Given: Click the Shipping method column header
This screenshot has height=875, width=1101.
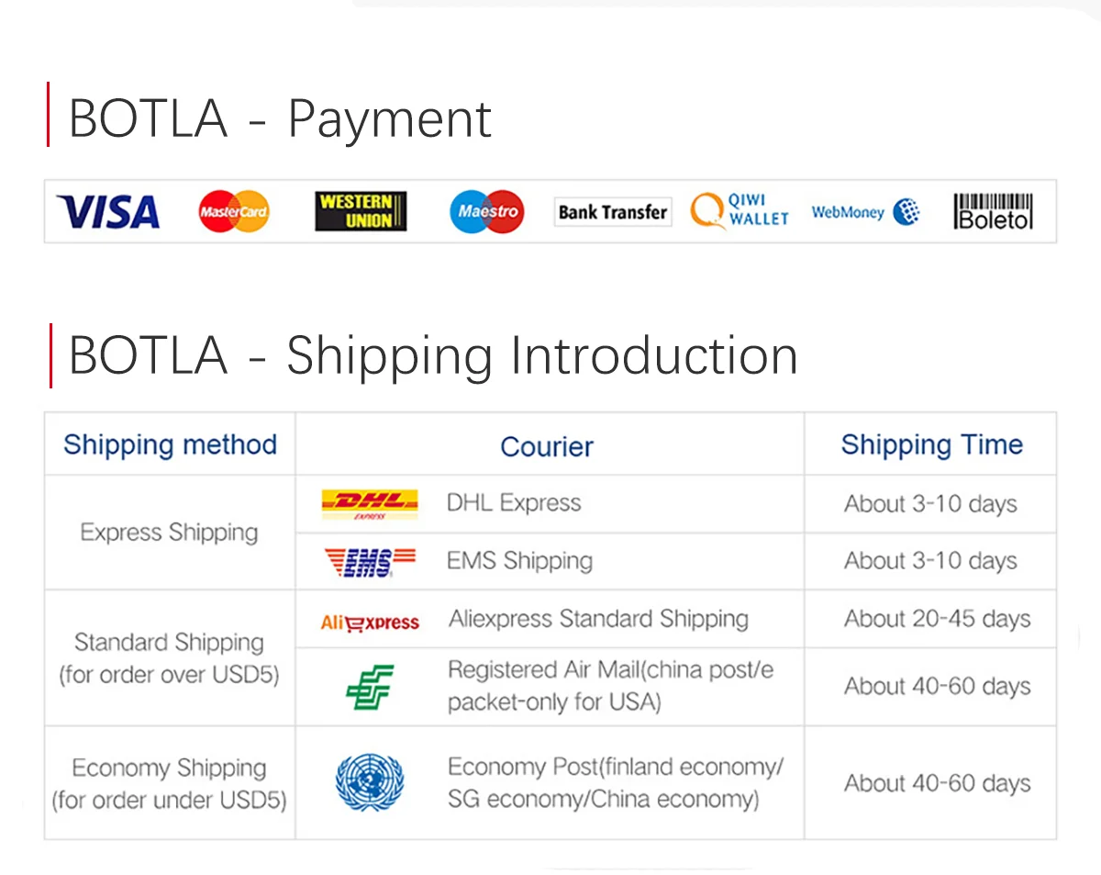Looking at the screenshot, I should click(x=170, y=444).
